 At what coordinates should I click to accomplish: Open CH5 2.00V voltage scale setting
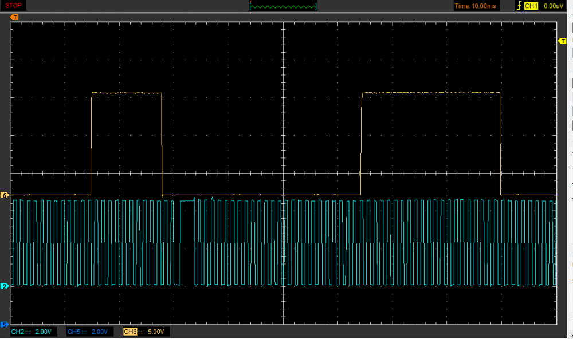(x=100, y=332)
